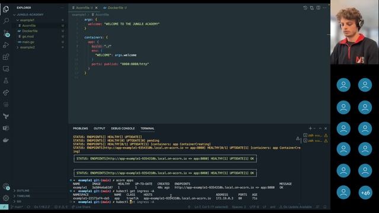379x213 pixels.
Task: Open the Live Share view in the activity bar
Action: (x=6, y=92)
